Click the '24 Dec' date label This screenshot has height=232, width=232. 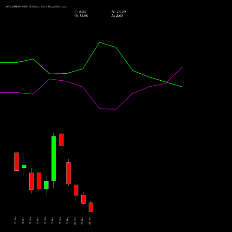tap(90, 220)
